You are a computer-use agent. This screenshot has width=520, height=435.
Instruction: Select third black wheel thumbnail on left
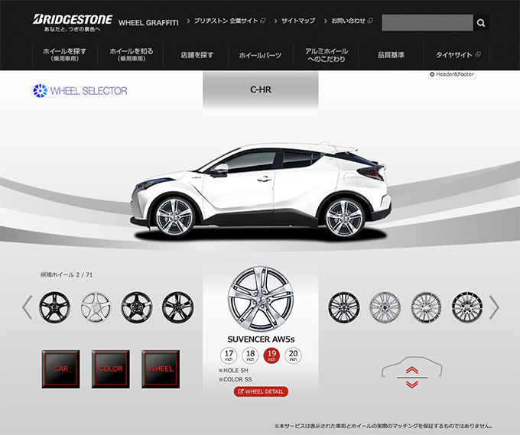click(x=137, y=307)
